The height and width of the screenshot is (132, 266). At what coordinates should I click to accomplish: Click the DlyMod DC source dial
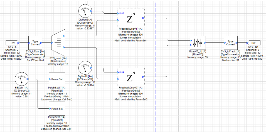pos(85,12)
